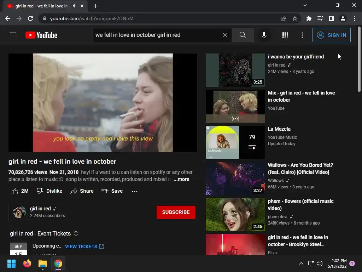This screenshot has width=362, height=272.
Task: Open the Wallows channel link
Action: pyautogui.click(x=276, y=180)
